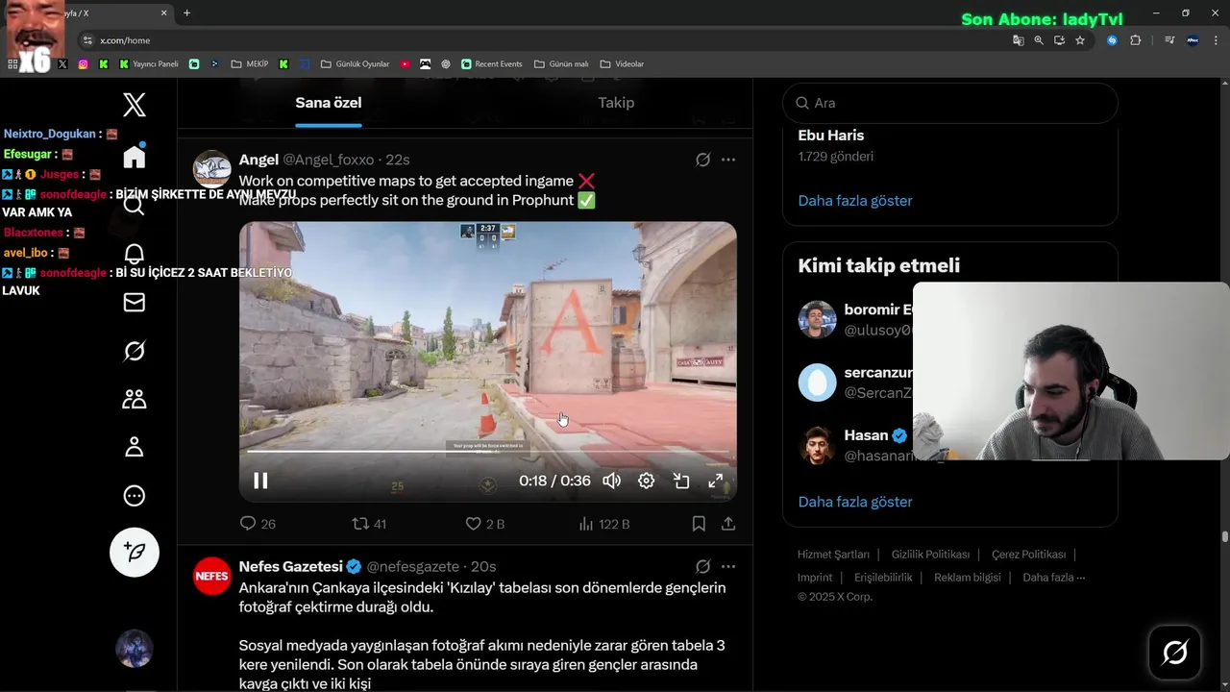Open the zoom magnifier icon in address bar

pyautogui.click(x=1039, y=40)
